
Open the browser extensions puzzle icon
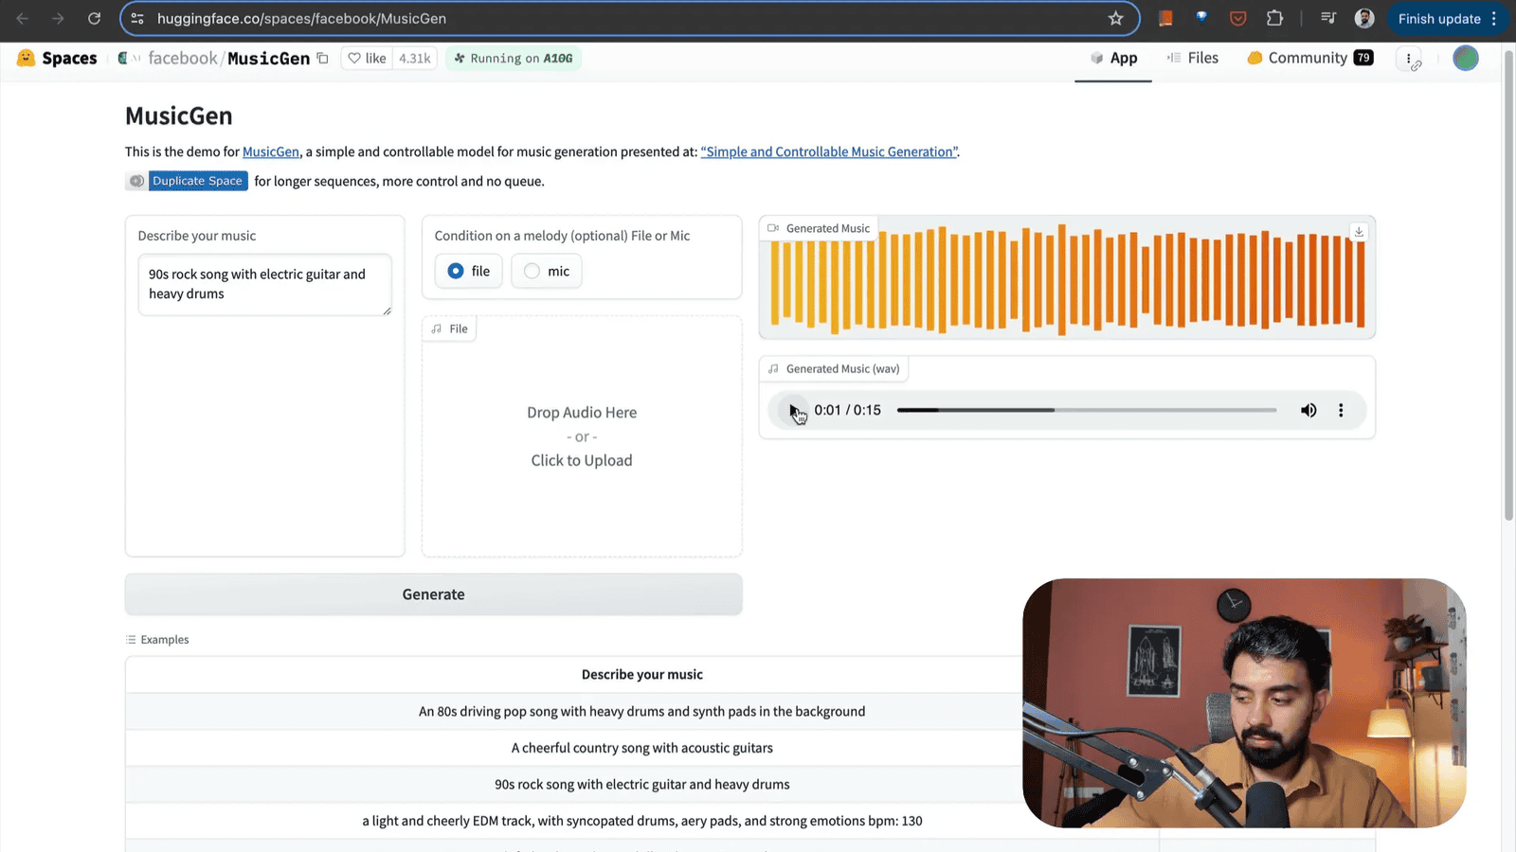(1274, 19)
